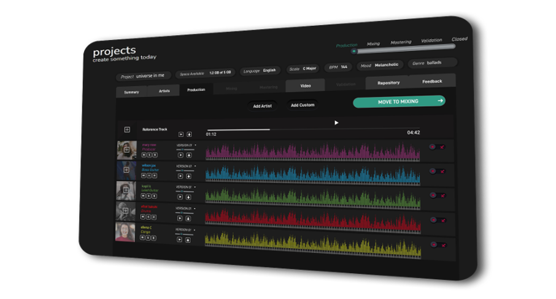556x299 pixels.
Task: Play the Congo track by elena C
Action: tap(180, 239)
